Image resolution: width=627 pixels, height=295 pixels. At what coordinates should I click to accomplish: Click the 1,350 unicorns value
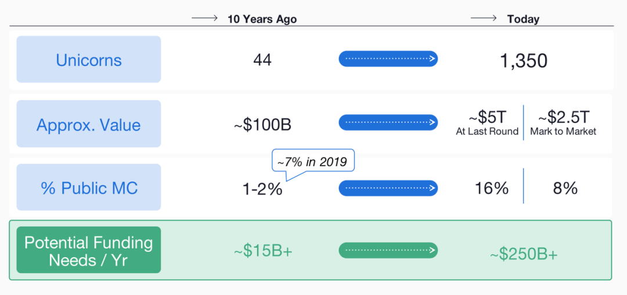tap(524, 60)
